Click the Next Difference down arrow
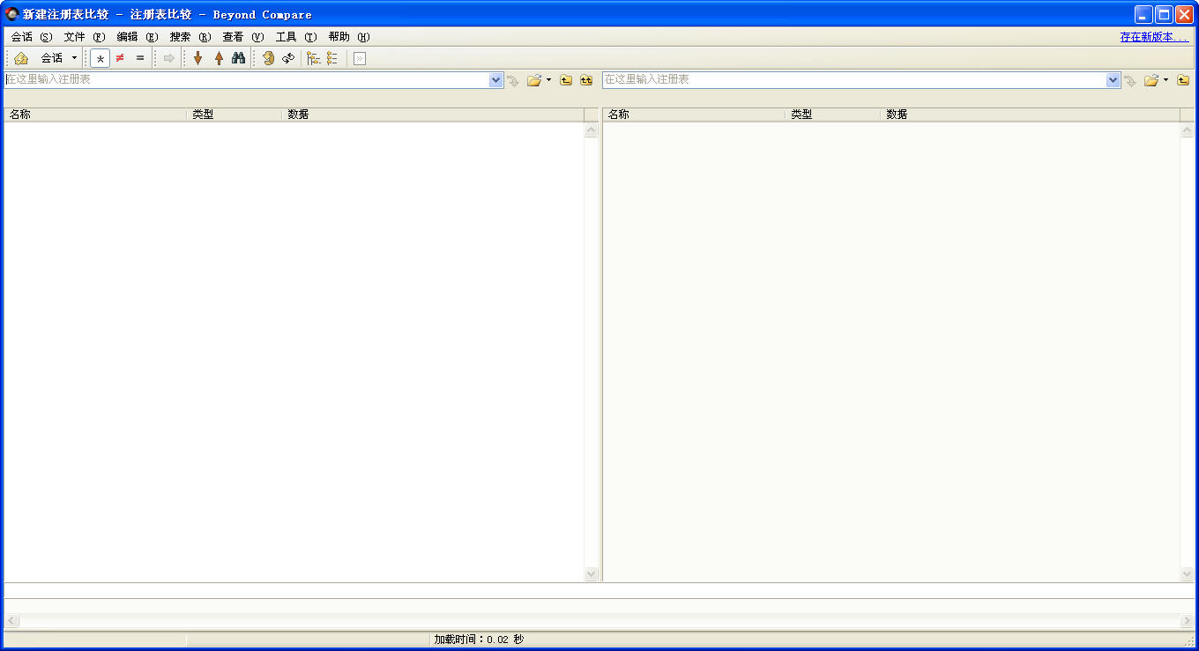The image size is (1199, 651). tap(197, 58)
